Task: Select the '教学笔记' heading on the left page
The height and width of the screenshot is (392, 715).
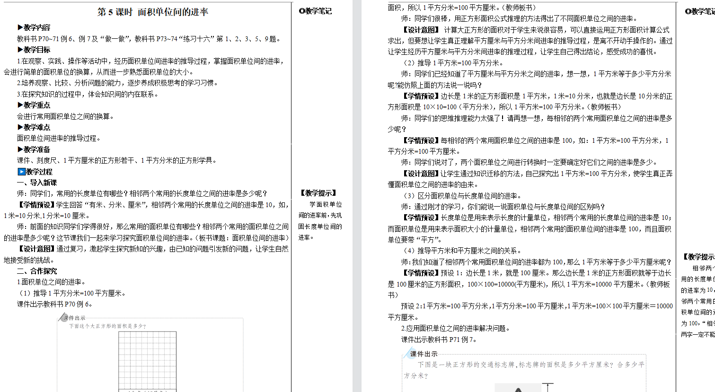Action: (x=316, y=11)
